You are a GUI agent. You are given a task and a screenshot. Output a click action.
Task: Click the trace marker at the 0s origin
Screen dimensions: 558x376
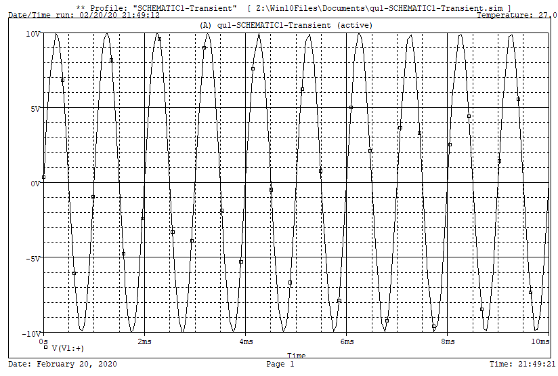[44, 177]
